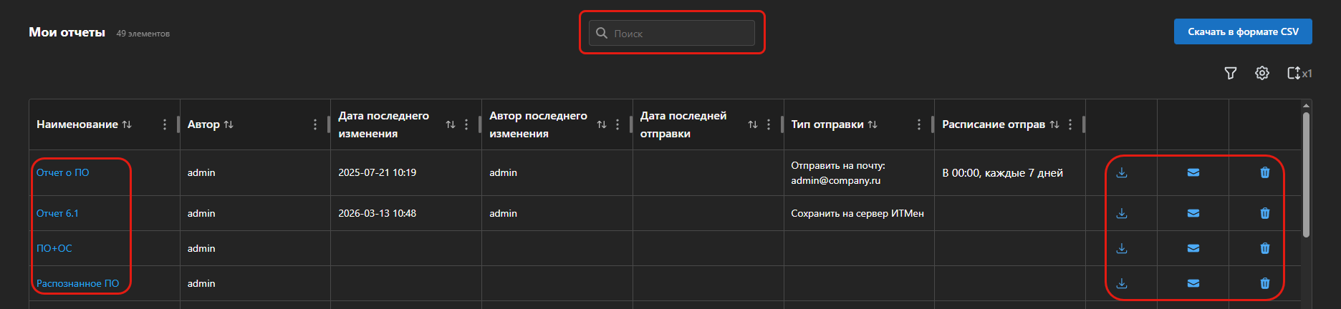Download the Распознанное ПО report
The width and height of the screenshot is (1341, 309).
click(x=1122, y=283)
